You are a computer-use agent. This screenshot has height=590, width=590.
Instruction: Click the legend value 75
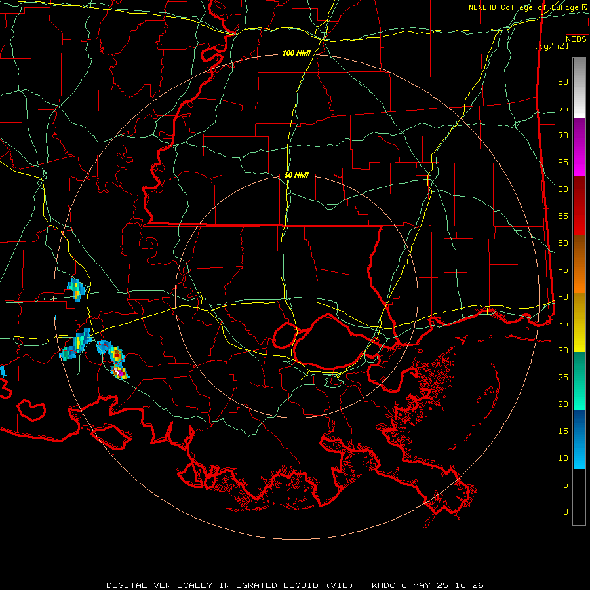click(x=563, y=109)
